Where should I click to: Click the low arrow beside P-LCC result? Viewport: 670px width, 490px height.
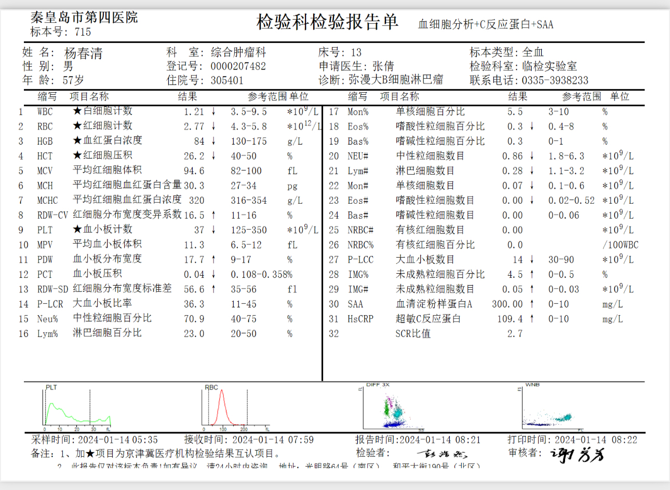[x=532, y=259]
